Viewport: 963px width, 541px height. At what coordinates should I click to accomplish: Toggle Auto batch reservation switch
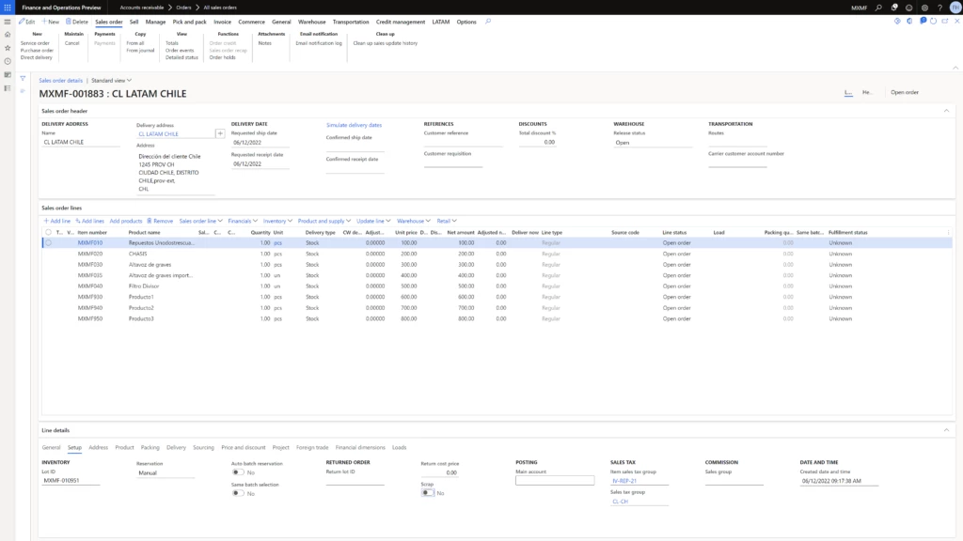pyautogui.click(x=238, y=472)
